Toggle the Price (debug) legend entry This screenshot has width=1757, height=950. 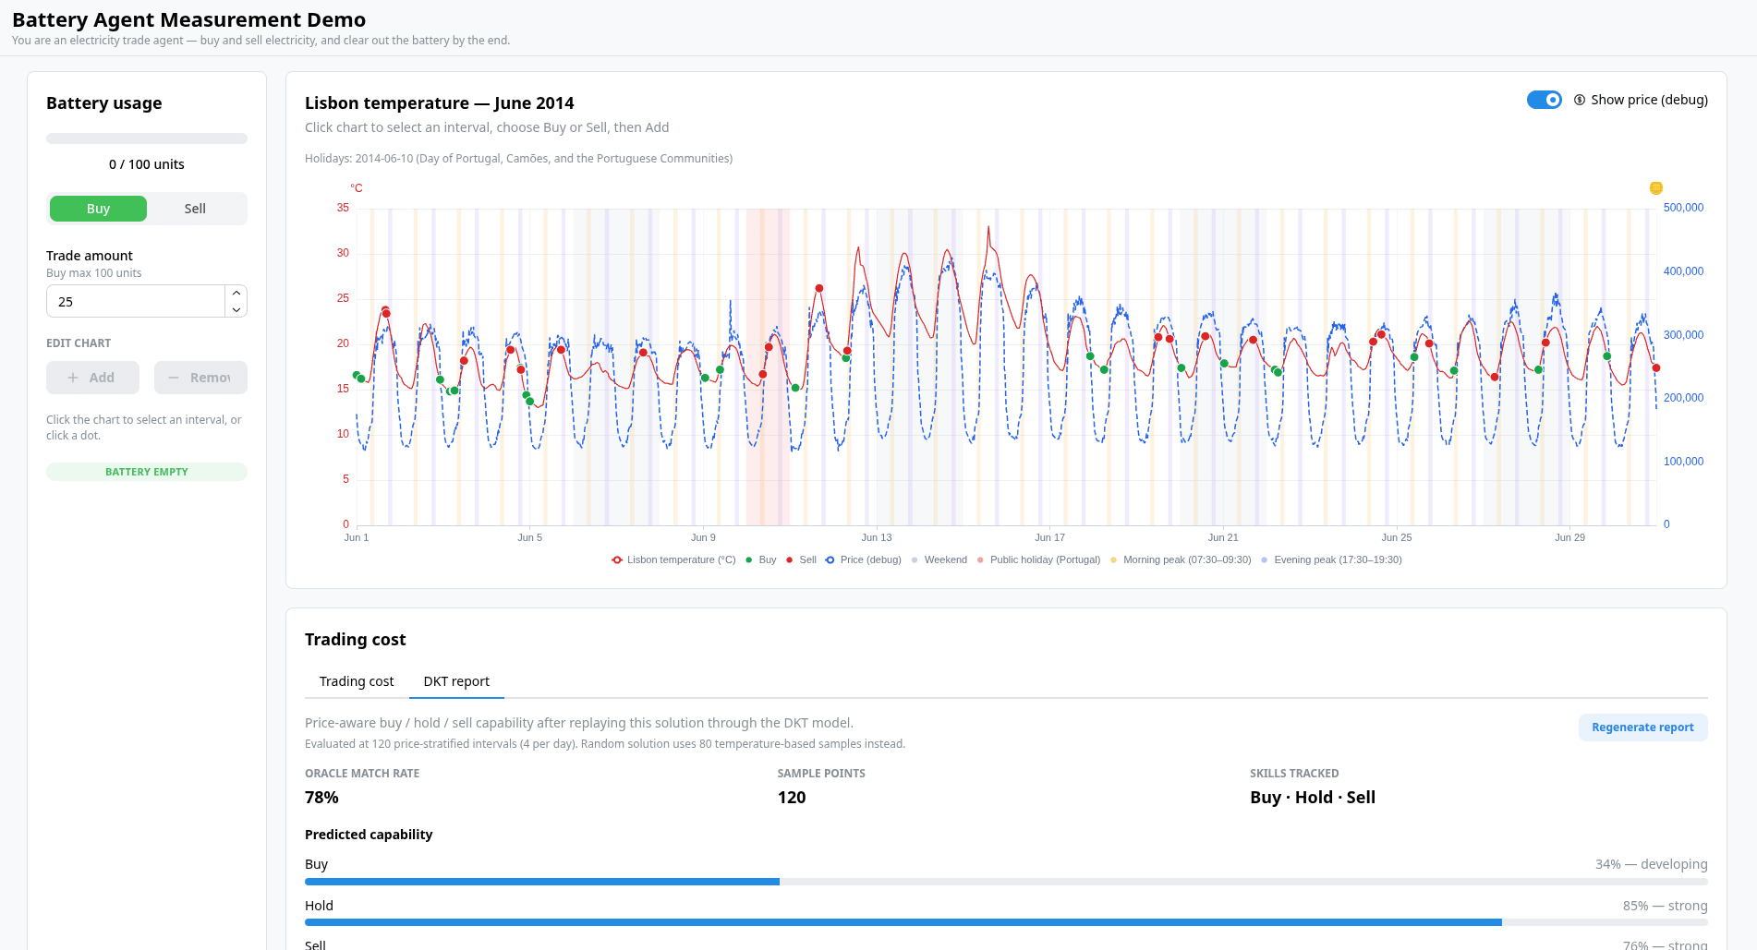pos(863,559)
